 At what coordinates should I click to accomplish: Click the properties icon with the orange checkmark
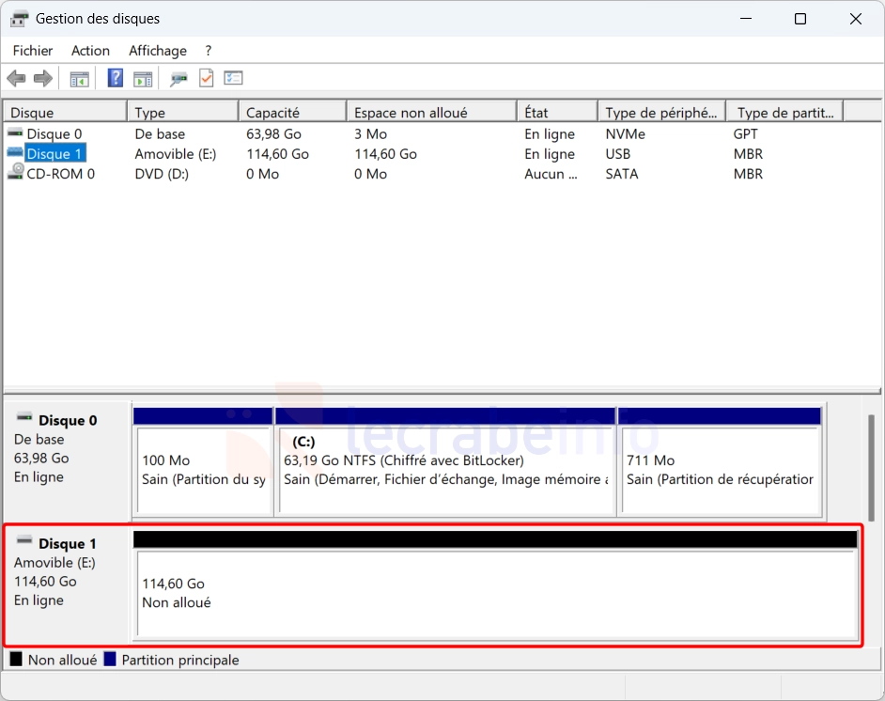206,79
